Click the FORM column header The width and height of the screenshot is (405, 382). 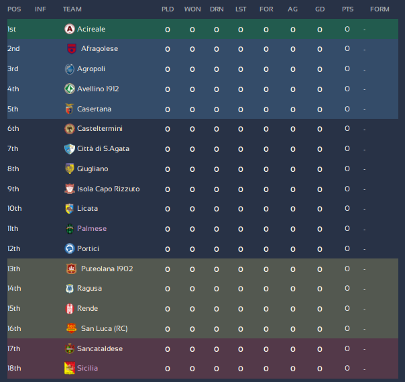(x=380, y=9)
